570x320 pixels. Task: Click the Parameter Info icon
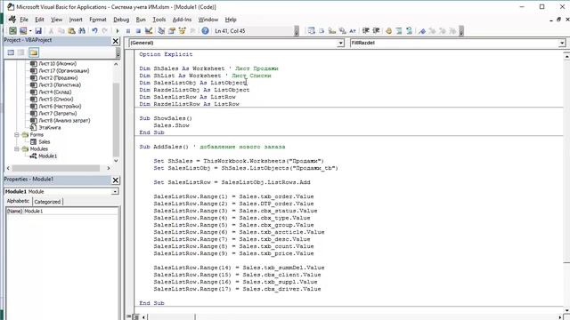coord(342,31)
